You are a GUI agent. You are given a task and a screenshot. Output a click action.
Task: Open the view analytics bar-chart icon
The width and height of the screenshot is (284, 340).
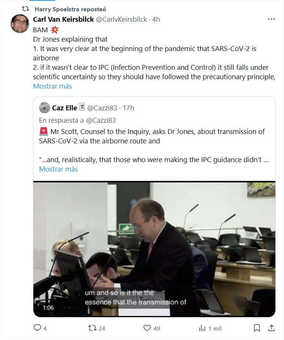[x=202, y=328]
